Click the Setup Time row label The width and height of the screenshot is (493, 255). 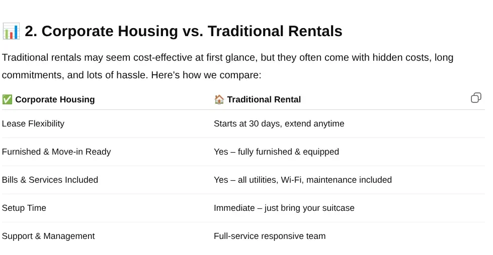[24, 208]
